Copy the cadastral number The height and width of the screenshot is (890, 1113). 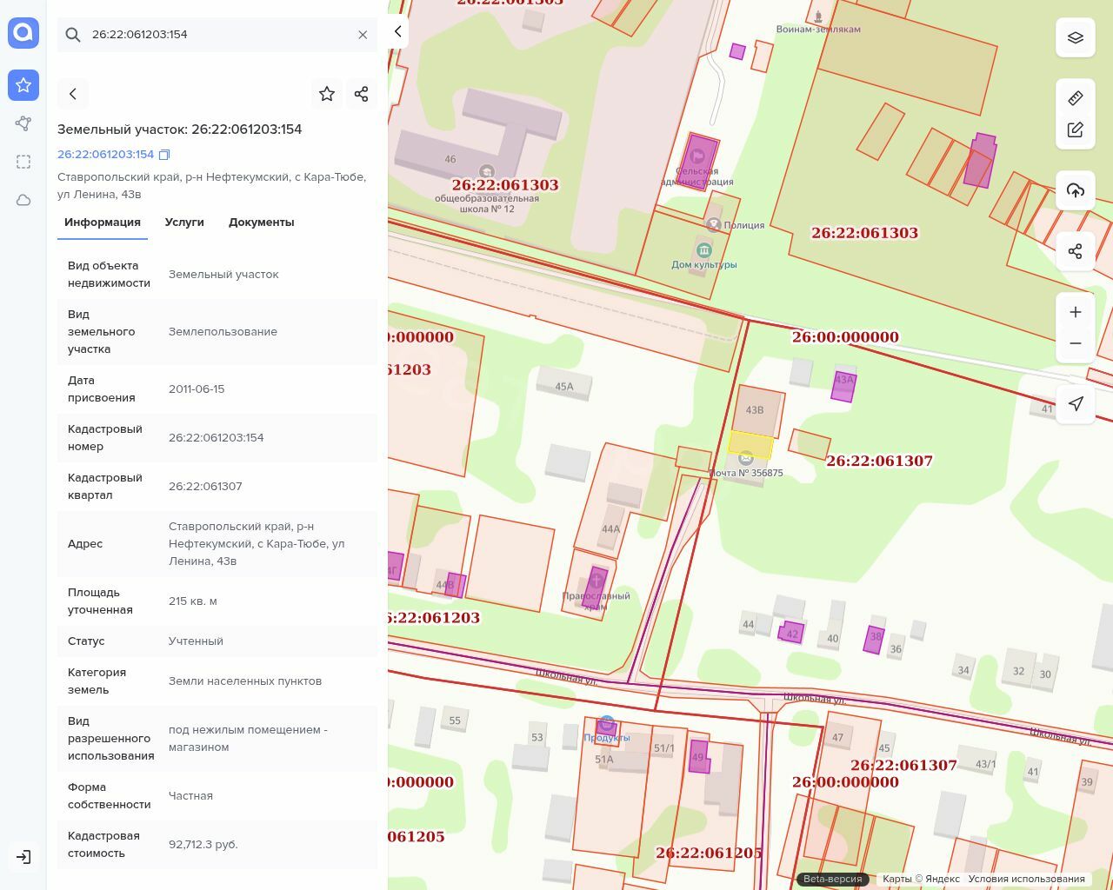coord(164,155)
